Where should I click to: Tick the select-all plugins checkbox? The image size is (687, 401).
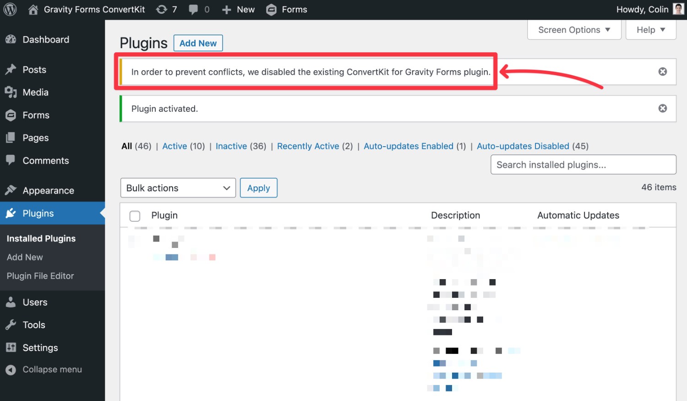point(135,216)
